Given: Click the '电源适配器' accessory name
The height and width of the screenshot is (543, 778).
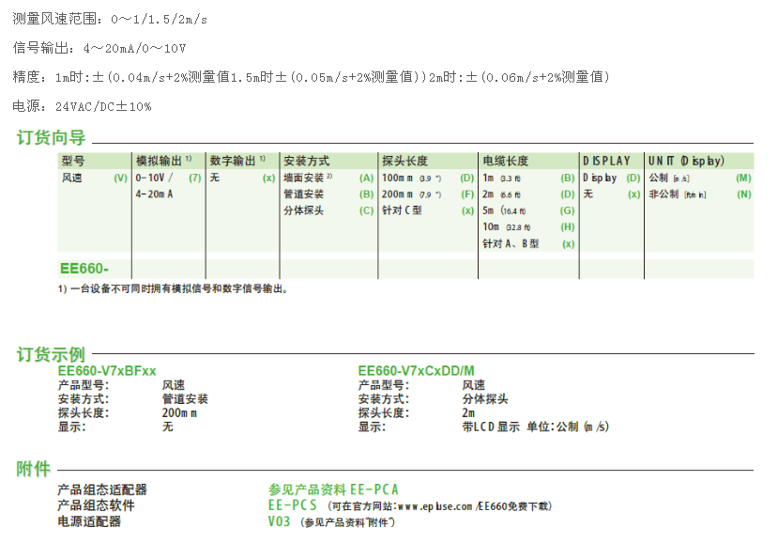Looking at the screenshot, I should pyautogui.click(x=89, y=521).
